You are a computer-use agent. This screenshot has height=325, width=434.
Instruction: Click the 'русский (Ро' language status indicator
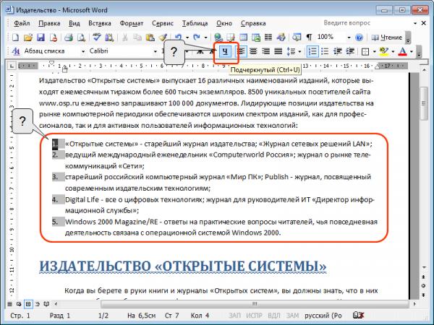coord(323,316)
